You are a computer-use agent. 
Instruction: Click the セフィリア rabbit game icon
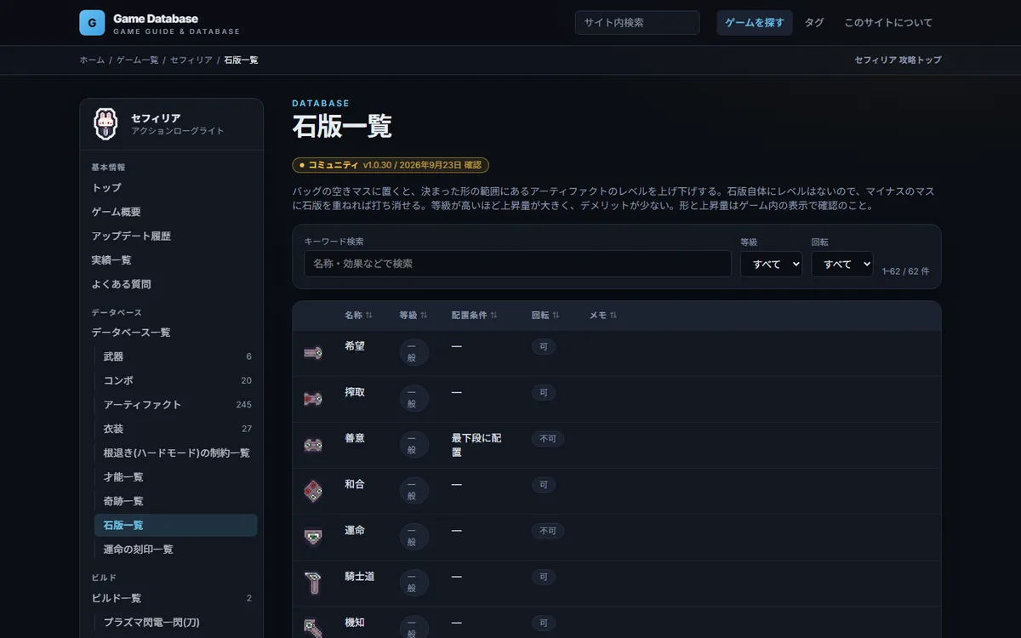(x=106, y=124)
